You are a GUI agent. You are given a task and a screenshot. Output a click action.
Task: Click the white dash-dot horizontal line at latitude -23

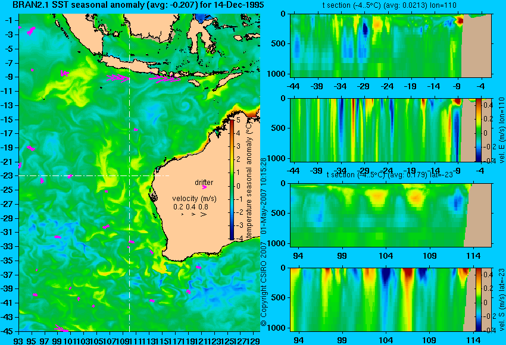tap(93, 175)
